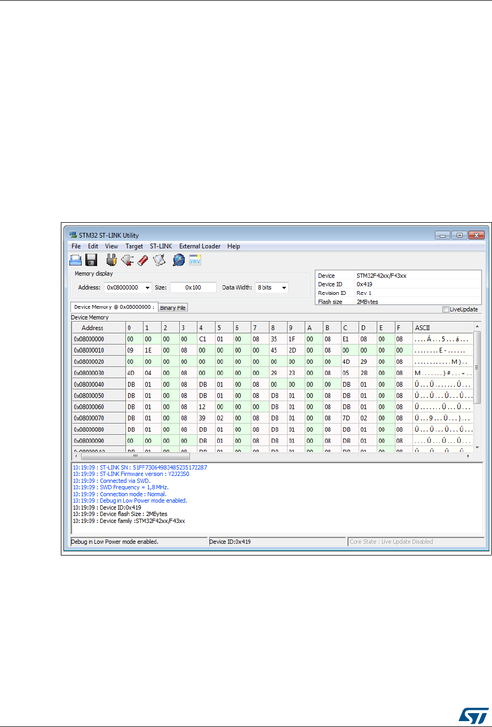
Task: Click cell 35 in row 0x08000000
Action: point(278,339)
